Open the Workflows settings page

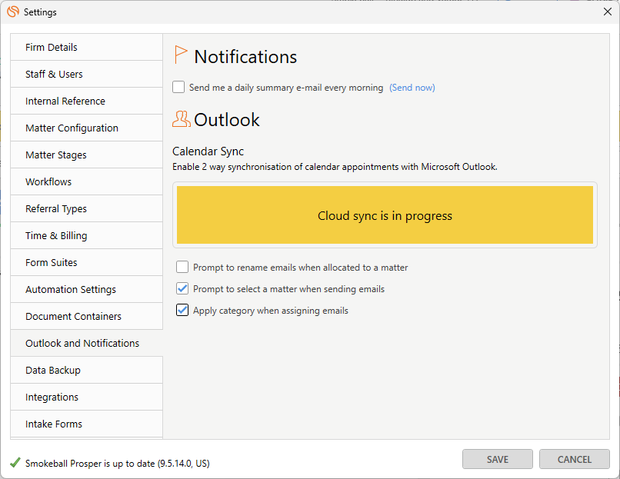click(87, 181)
